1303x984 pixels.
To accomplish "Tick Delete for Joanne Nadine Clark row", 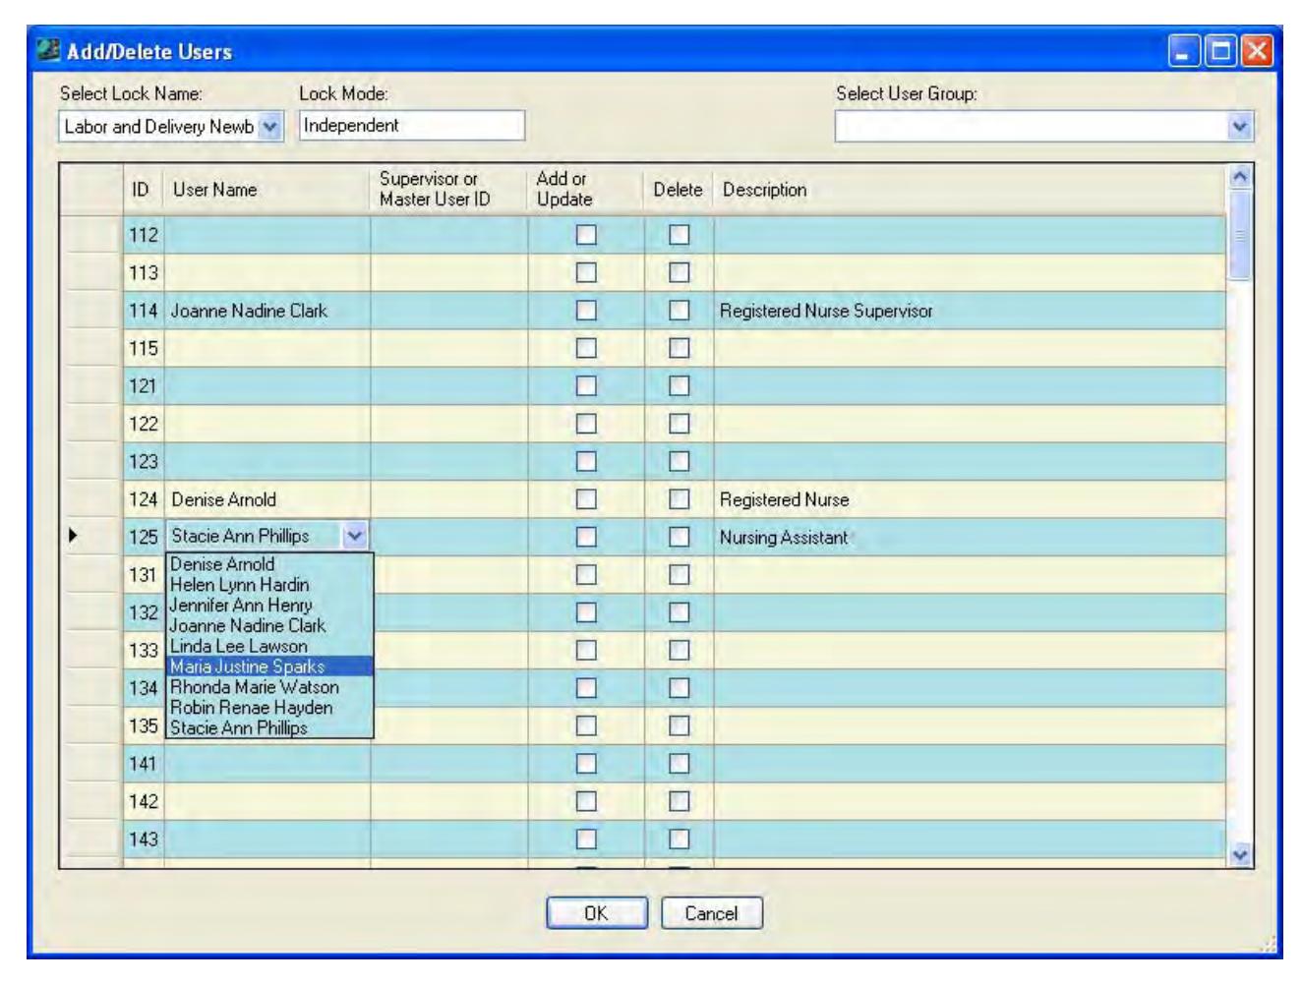I will [x=680, y=311].
